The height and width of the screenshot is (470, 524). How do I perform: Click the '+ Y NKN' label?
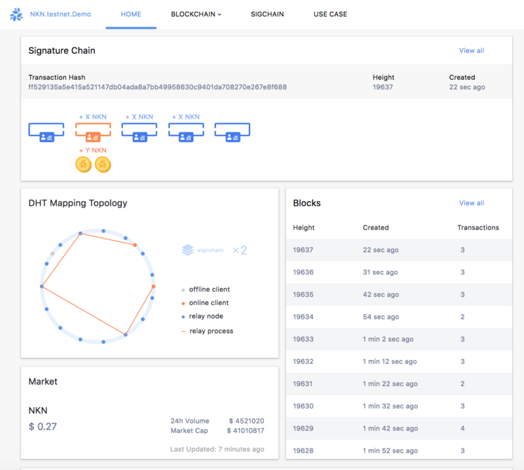coord(92,151)
